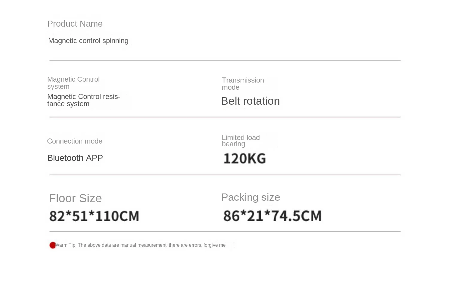449x285 pixels.
Task: Click the Packing size heading
Action: 251,197
